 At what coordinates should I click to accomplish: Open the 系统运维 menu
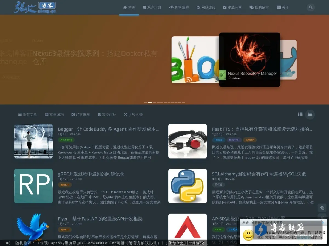(152, 8)
